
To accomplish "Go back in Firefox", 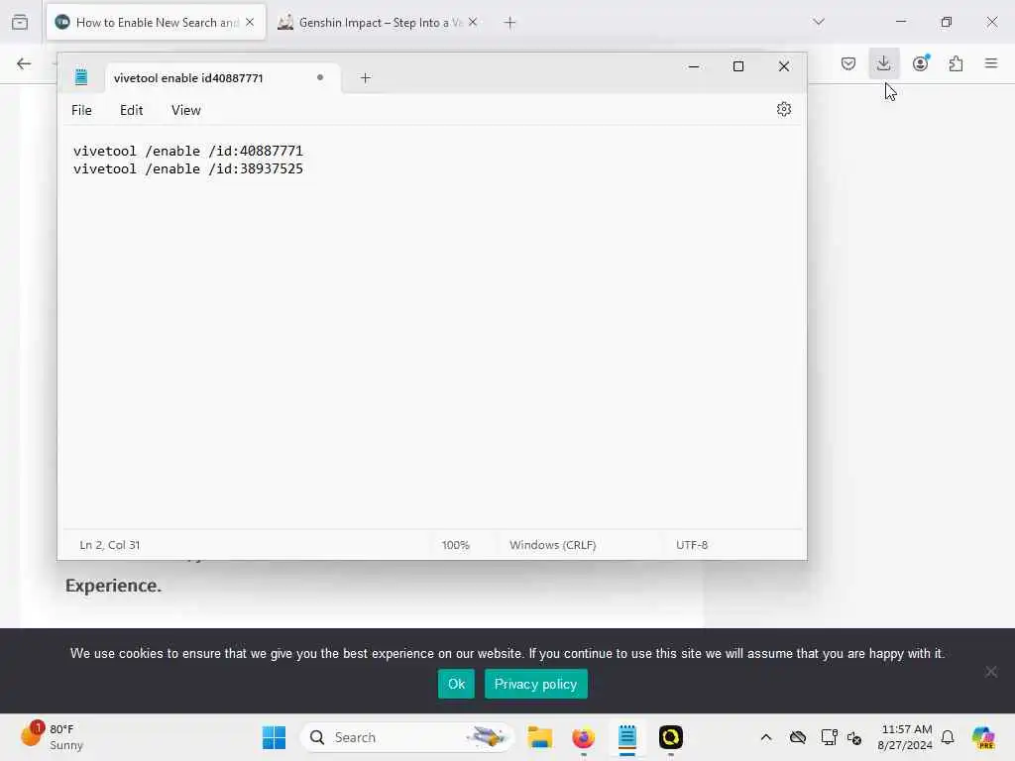I will pos(24,63).
